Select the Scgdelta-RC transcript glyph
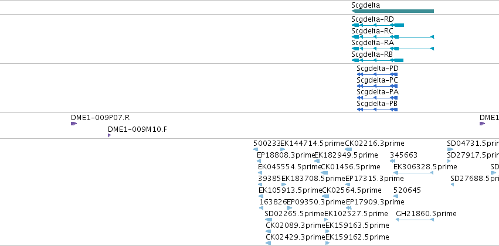This screenshot has height=246, width=499. pyautogui.click(x=393, y=37)
